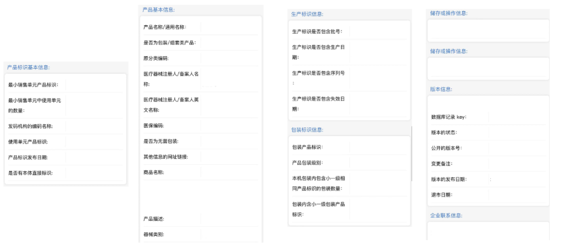This screenshot has height=249, width=567.
Task: Select the 生产标识是否包含序列号 label
Action: (319, 78)
